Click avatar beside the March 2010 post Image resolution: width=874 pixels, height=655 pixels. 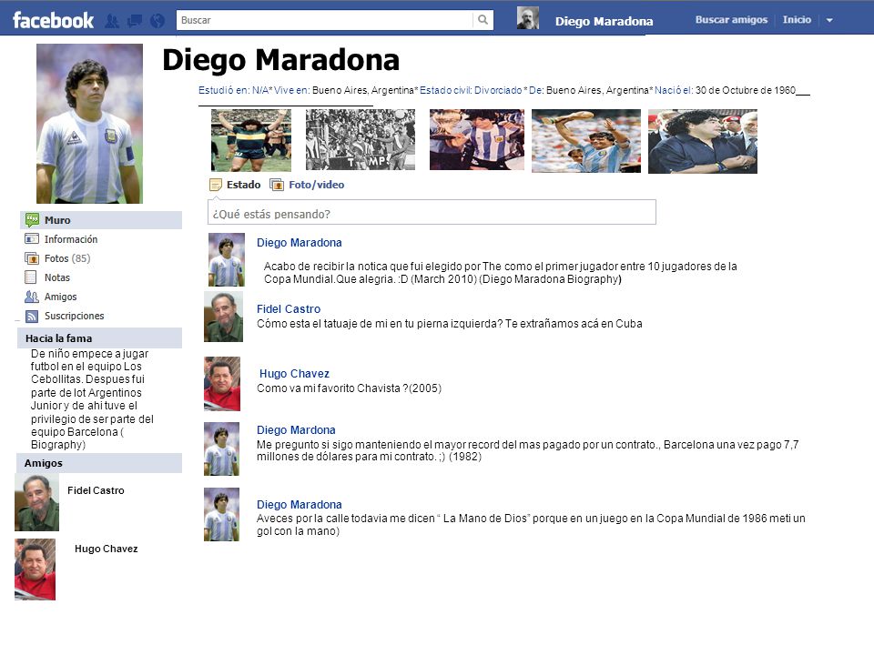point(227,259)
